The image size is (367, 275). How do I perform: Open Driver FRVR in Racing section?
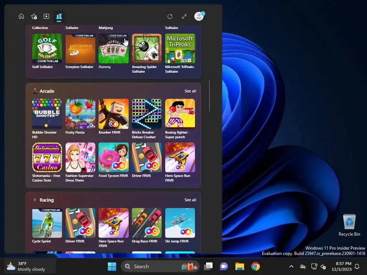pyautogui.click(x=80, y=223)
